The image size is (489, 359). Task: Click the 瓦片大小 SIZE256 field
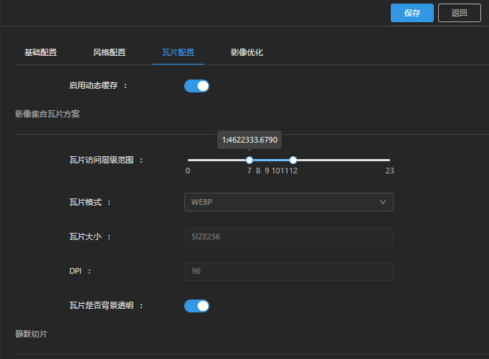288,237
